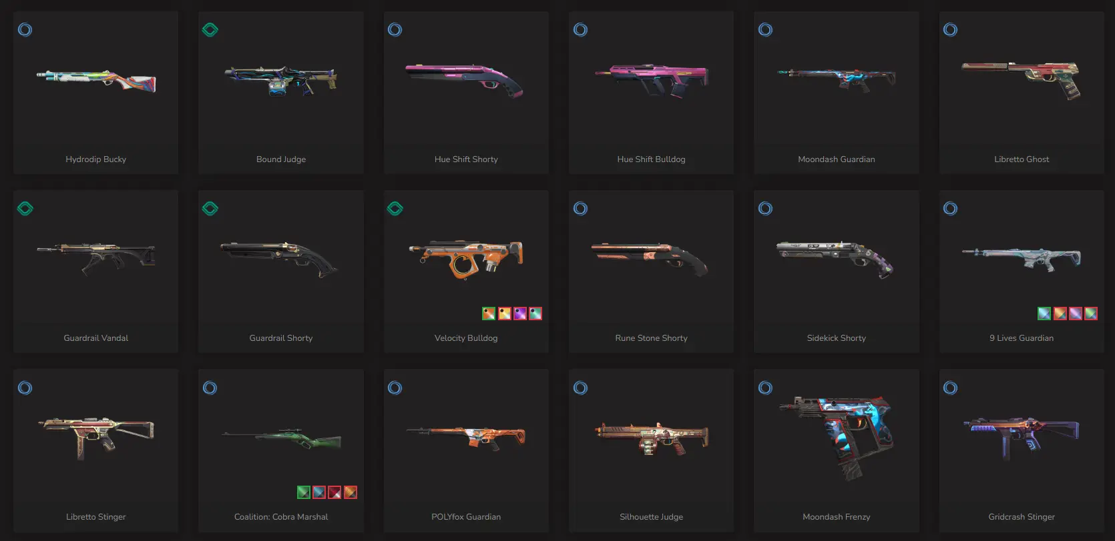Click the Libretto Stinger label
Screen dimensions: 1115x541
(x=95, y=517)
